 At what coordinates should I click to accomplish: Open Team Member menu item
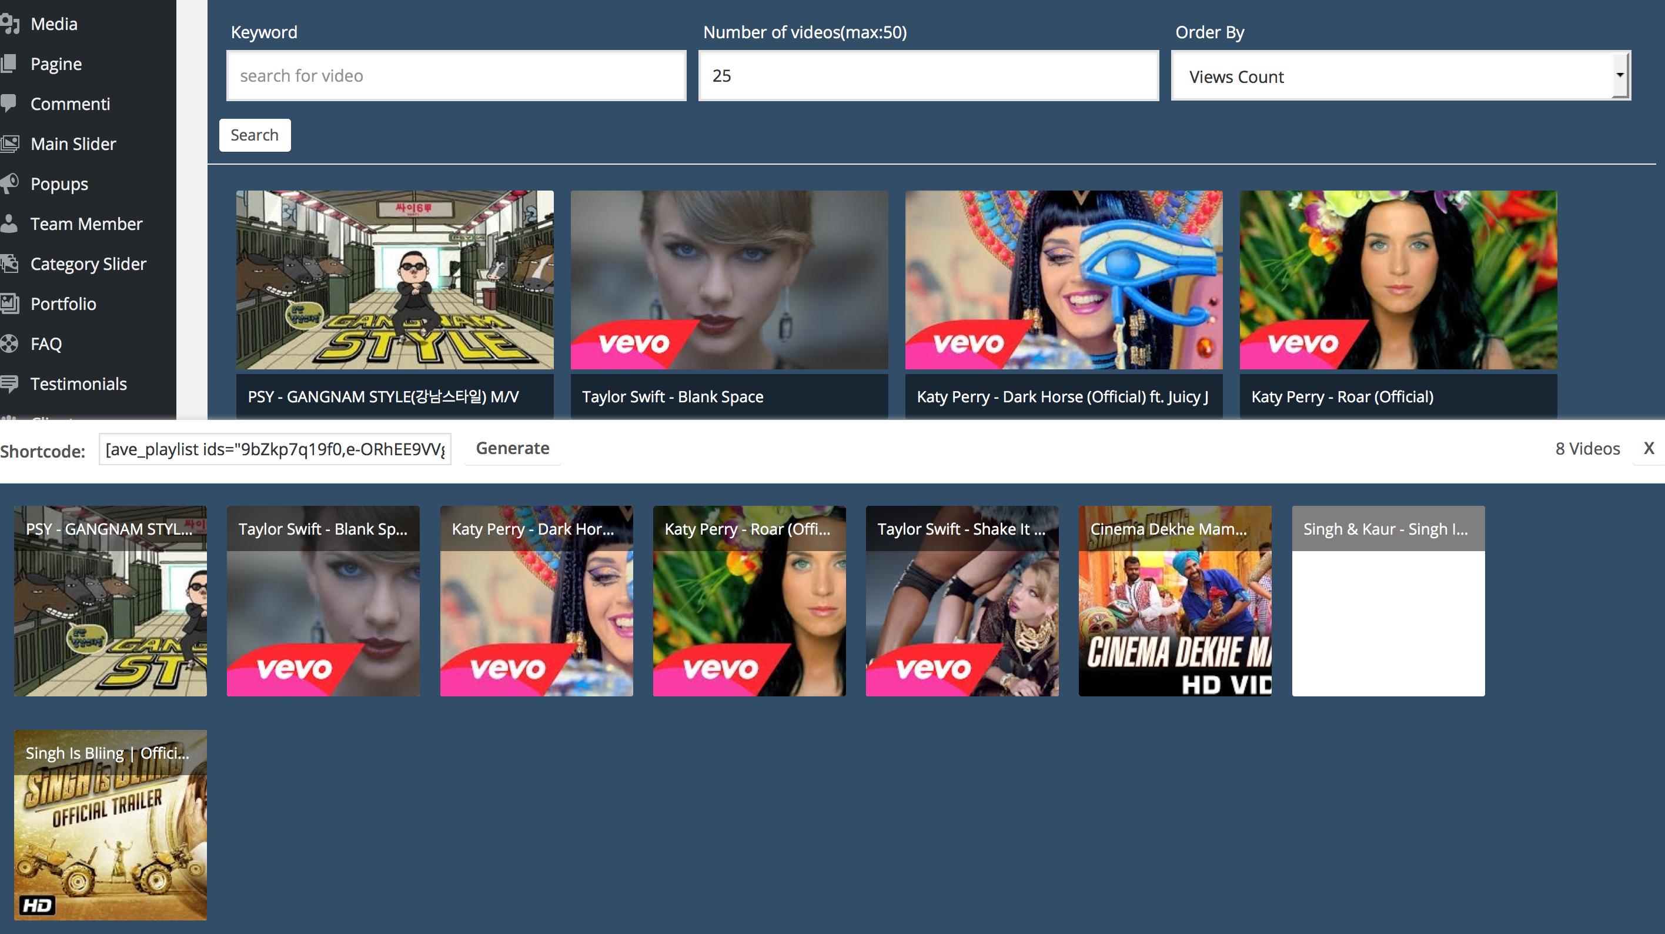click(86, 224)
